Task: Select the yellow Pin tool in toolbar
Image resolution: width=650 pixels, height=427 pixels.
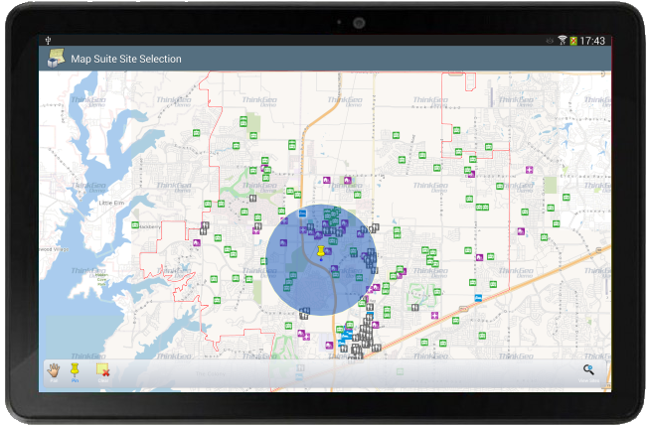Action: tap(75, 371)
